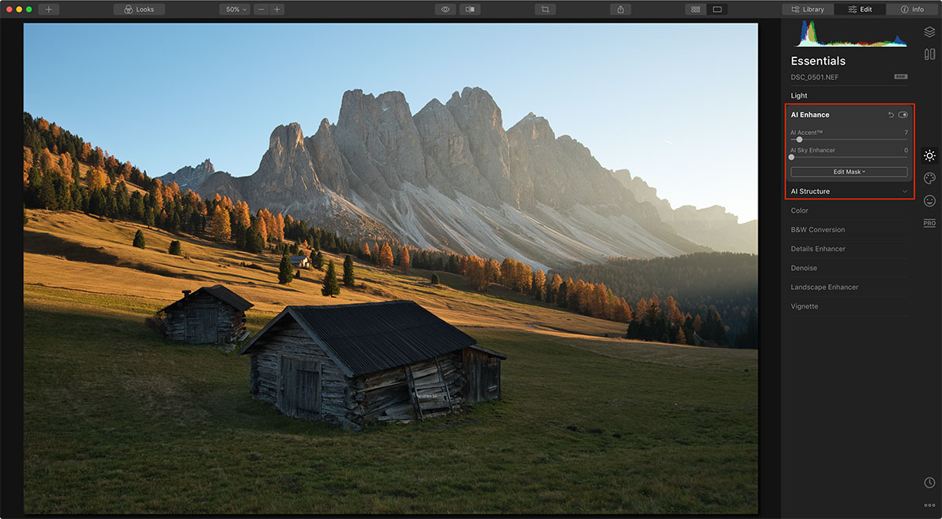942x519 pixels.
Task: Open the Looks panel button
Action: point(139,9)
